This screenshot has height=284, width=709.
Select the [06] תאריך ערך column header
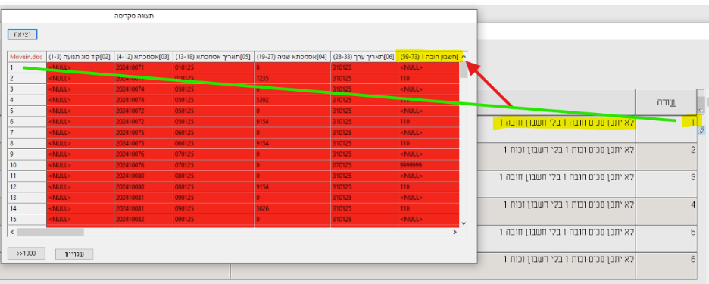(x=364, y=57)
